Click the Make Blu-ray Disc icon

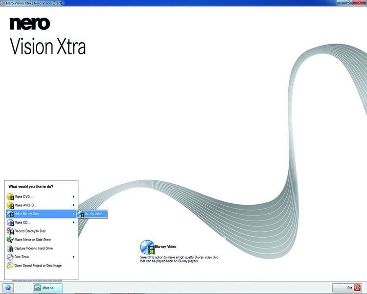pos(10,214)
